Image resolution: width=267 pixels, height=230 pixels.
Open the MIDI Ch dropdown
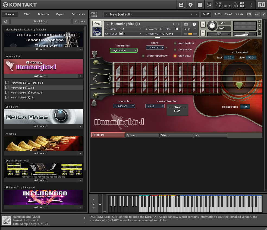click(x=124, y=34)
